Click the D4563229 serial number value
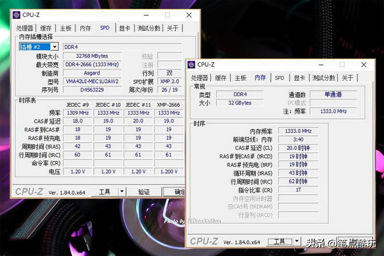Viewport: 384px width, 256px height. coord(92,90)
